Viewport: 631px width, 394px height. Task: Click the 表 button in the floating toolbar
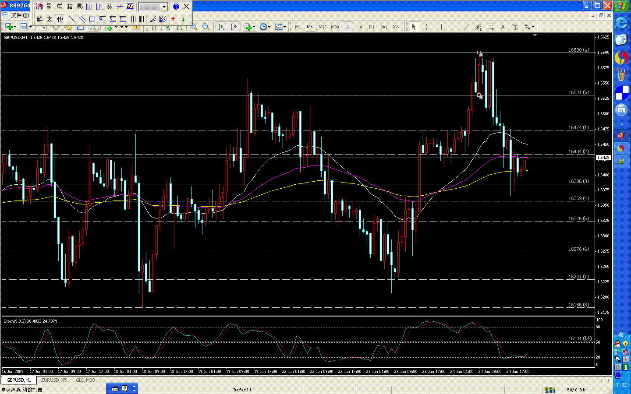(x=50, y=19)
